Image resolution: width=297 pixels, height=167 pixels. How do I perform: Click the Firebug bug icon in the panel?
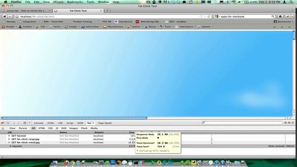[x=3, y=123]
